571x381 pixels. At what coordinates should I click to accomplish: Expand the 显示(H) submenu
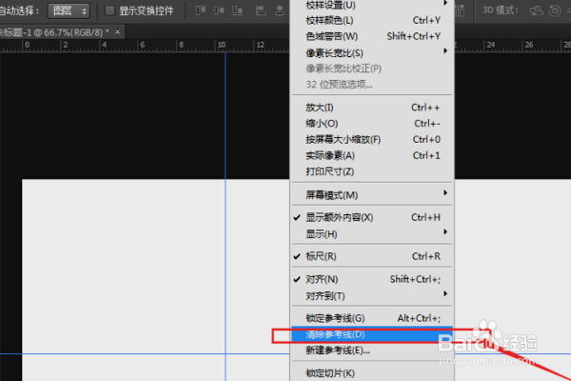pyautogui.click(x=372, y=234)
